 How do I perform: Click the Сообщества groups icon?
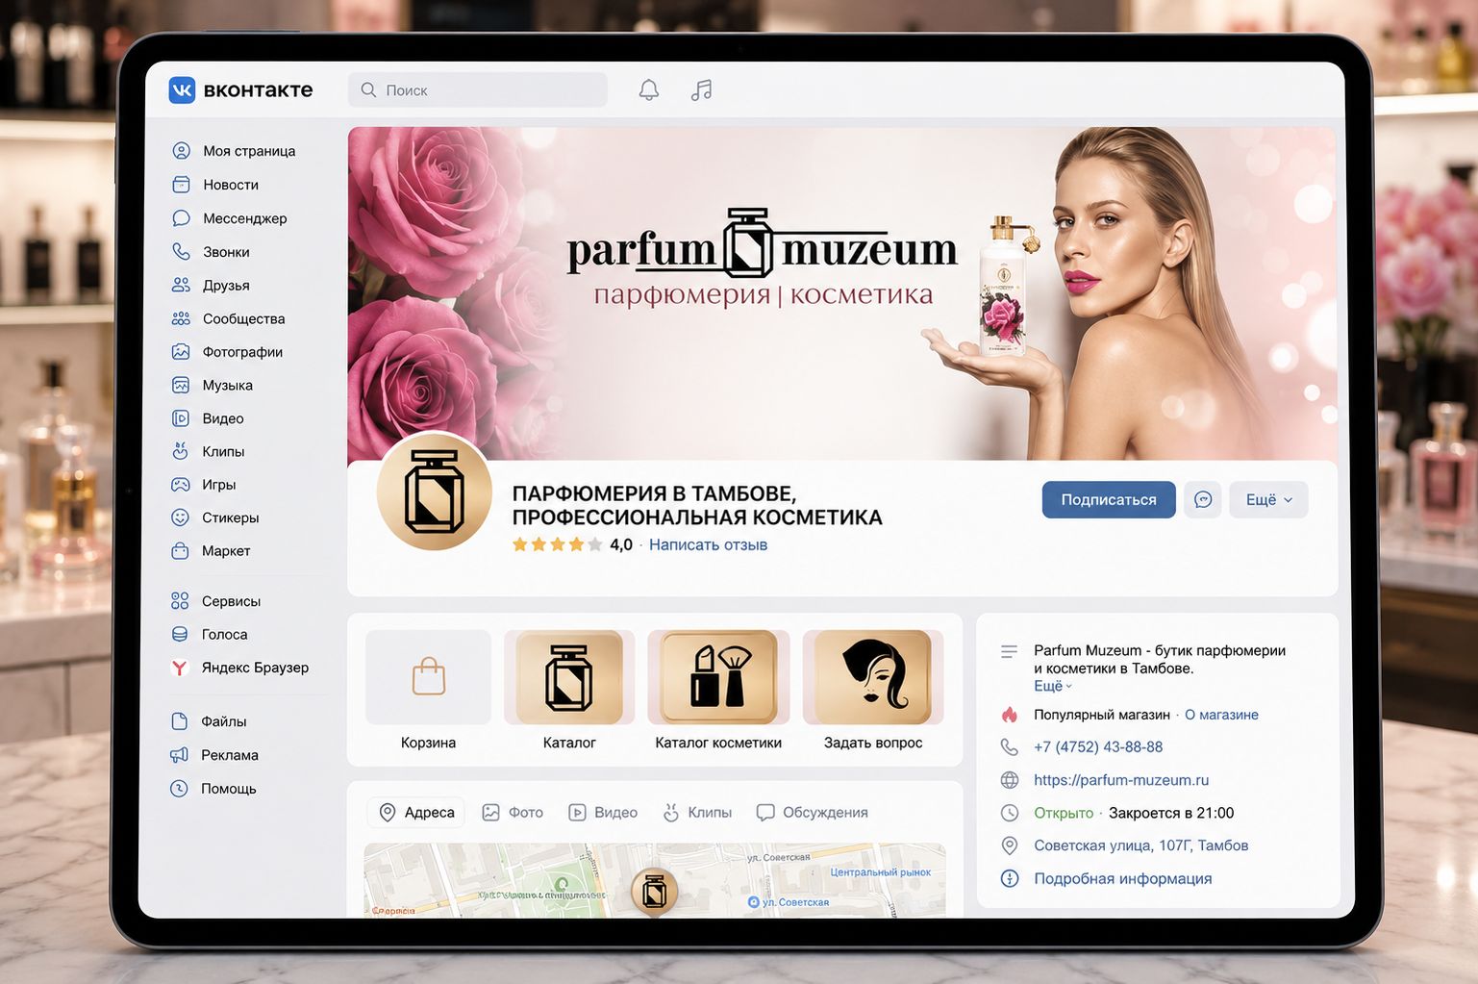tap(181, 318)
